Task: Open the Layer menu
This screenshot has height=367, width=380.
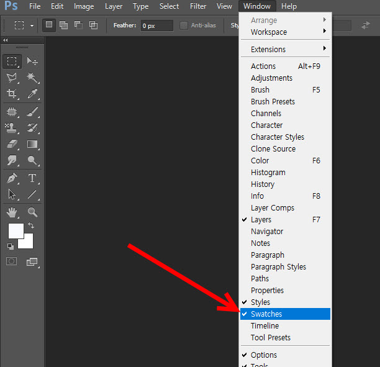Action: 114,6
